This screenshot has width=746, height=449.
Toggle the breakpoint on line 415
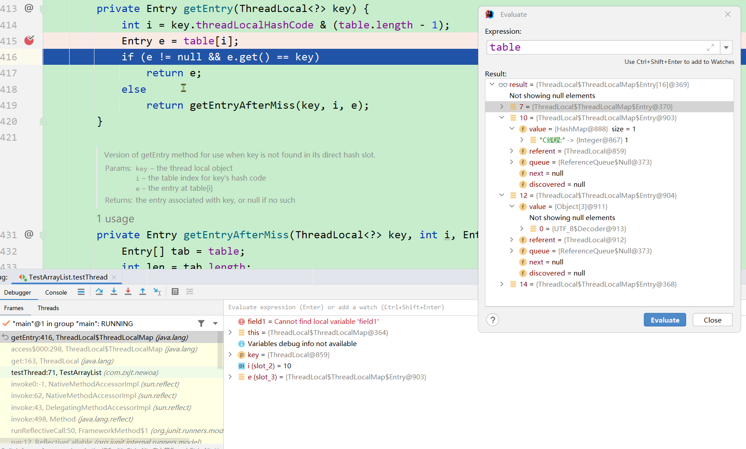29,41
